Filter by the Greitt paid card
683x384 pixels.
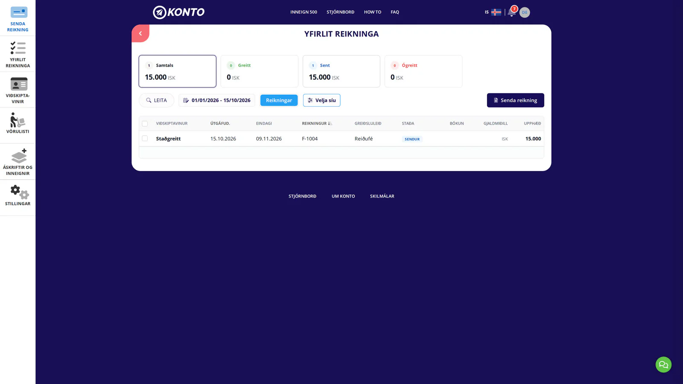(x=259, y=71)
